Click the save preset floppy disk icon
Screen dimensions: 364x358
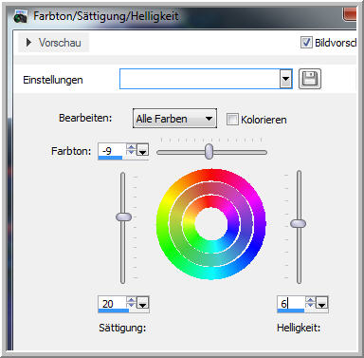point(310,79)
